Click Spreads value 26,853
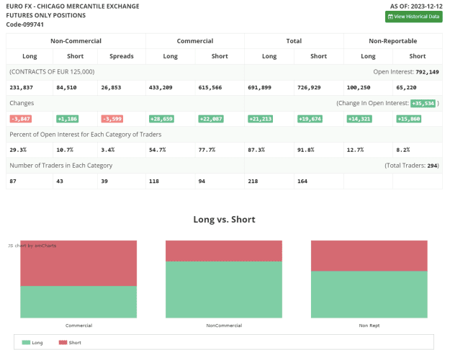 point(111,88)
